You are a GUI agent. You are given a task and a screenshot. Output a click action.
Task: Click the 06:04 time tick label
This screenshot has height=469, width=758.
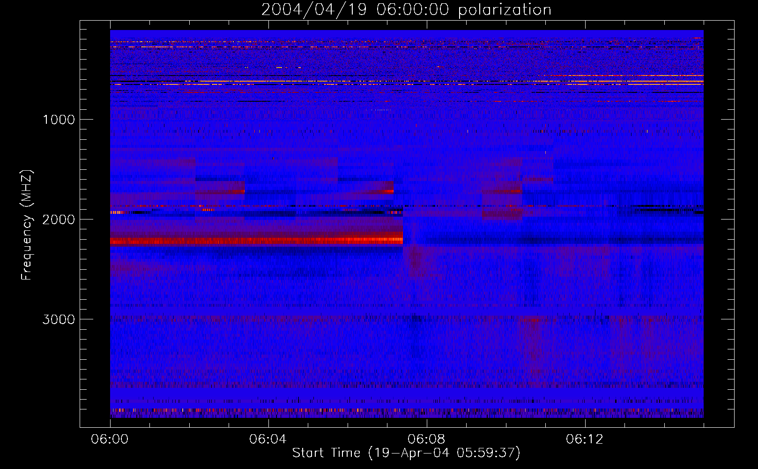pyautogui.click(x=268, y=439)
